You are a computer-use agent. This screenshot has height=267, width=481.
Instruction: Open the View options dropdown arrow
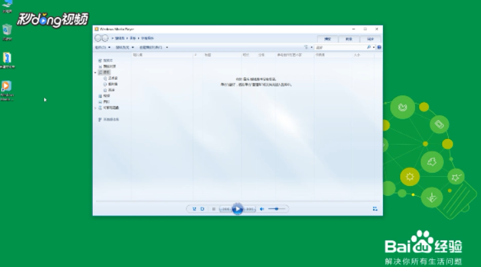[312, 47]
